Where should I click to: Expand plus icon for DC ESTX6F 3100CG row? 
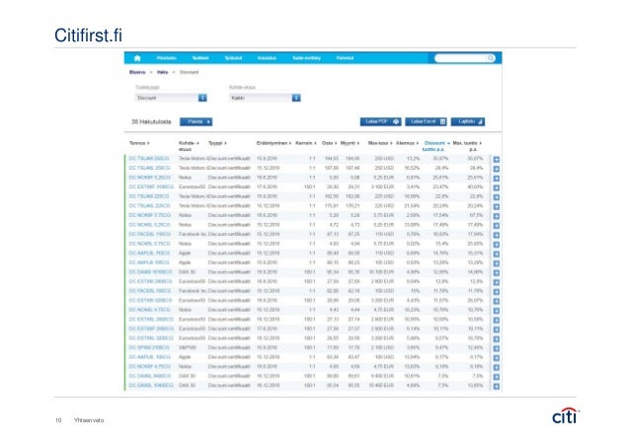[497, 187]
